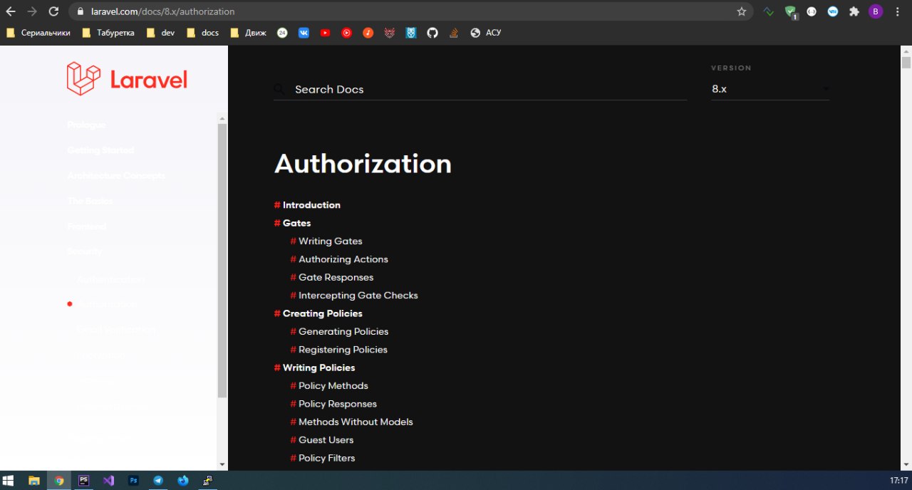Jump to Policy Methods section
912x490 pixels.
(333, 386)
